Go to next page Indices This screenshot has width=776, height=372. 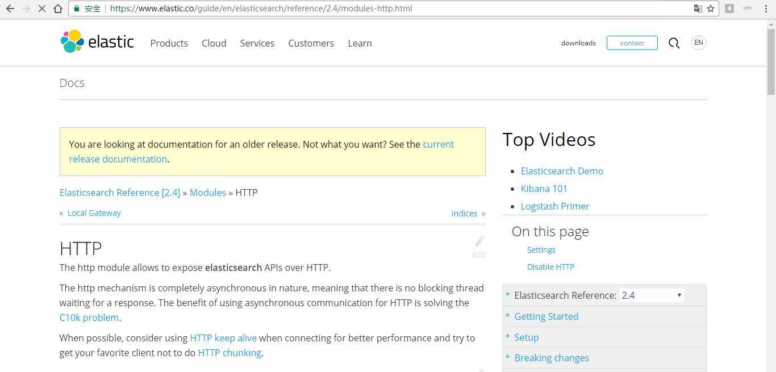(468, 214)
